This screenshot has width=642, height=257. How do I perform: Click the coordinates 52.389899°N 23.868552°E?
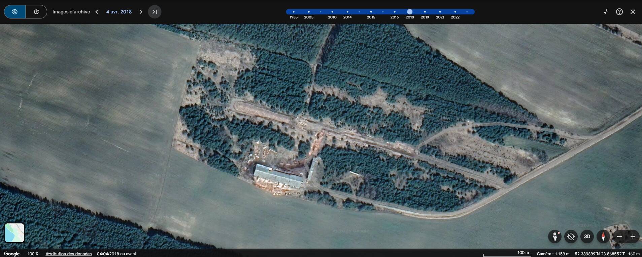tap(600, 254)
